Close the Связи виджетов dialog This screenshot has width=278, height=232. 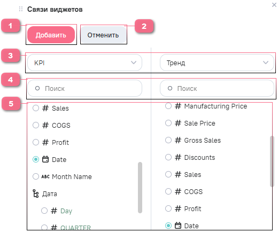tap(274, 5)
